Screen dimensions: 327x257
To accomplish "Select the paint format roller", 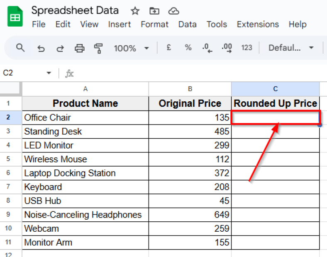I will tap(98, 49).
